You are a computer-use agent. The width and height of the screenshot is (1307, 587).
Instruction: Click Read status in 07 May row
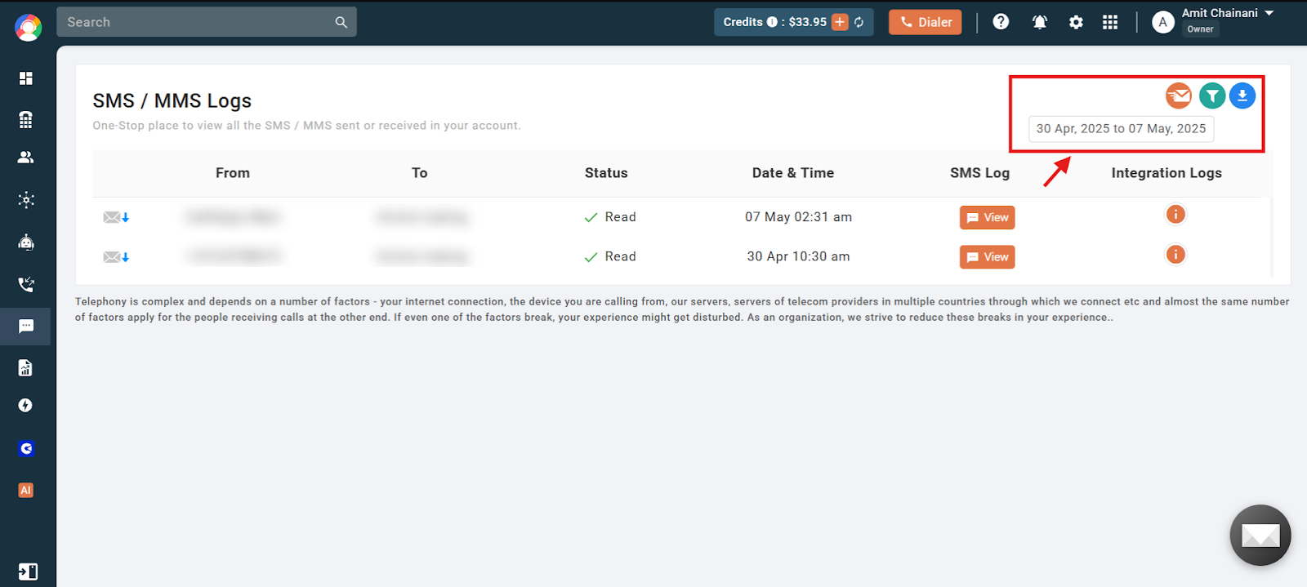610,217
